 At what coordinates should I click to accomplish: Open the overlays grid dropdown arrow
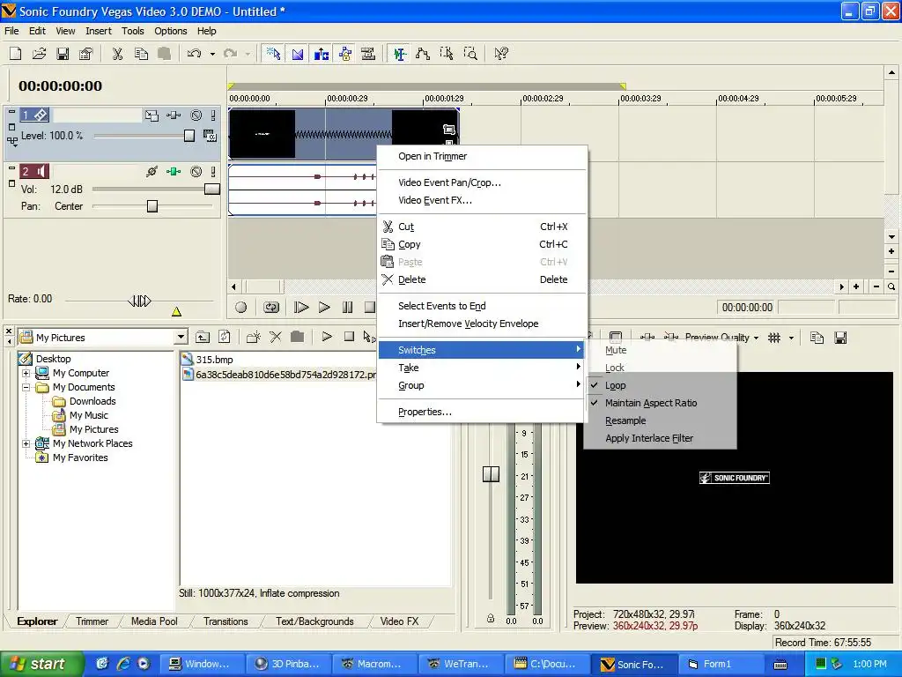click(791, 338)
